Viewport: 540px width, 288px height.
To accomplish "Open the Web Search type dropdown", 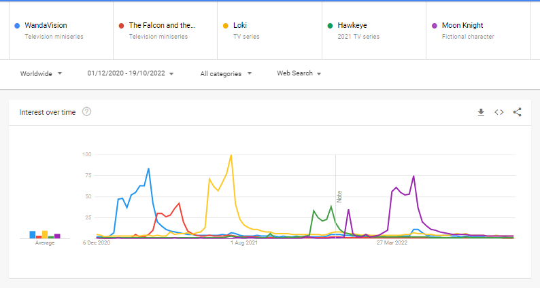I will (299, 73).
